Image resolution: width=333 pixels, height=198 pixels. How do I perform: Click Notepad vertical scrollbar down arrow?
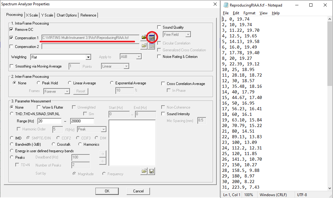point(330,188)
